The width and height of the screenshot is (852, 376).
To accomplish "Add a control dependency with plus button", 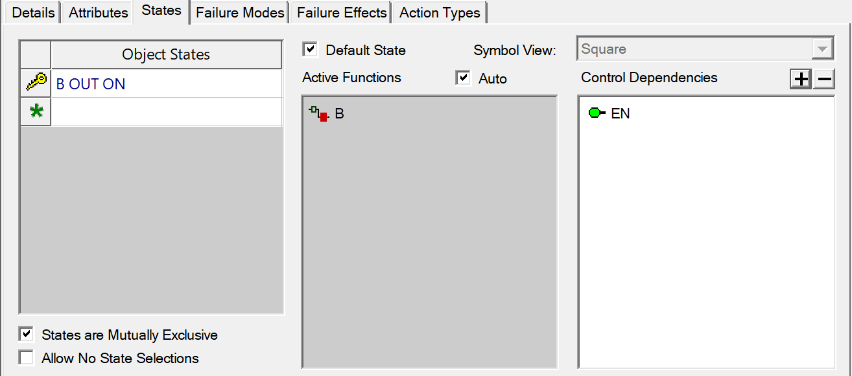I will [801, 79].
